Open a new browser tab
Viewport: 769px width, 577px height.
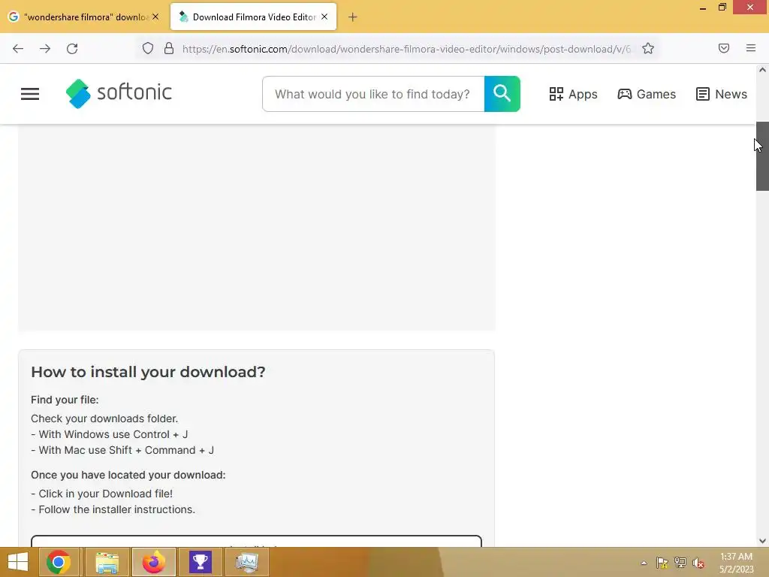coord(353,17)
